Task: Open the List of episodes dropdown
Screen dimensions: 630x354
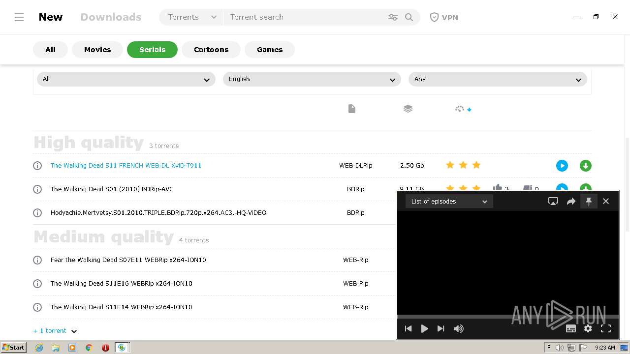Action: click(x=449, y=201)
